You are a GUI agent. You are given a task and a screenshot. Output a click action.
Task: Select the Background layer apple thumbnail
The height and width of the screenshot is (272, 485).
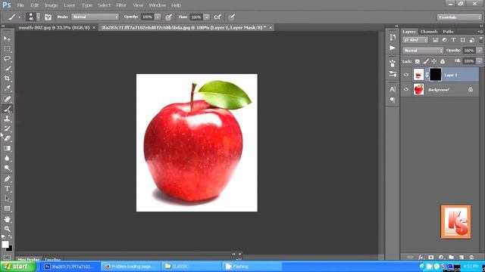(x=418, y=89)
